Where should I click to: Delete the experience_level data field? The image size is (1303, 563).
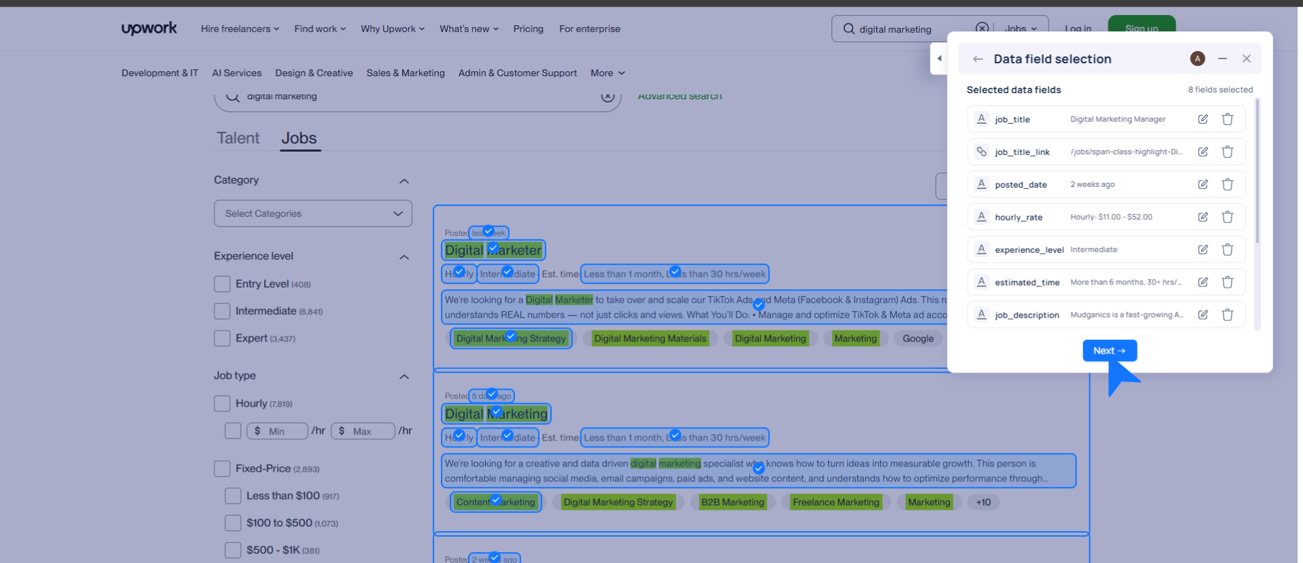pos(1227,250)
